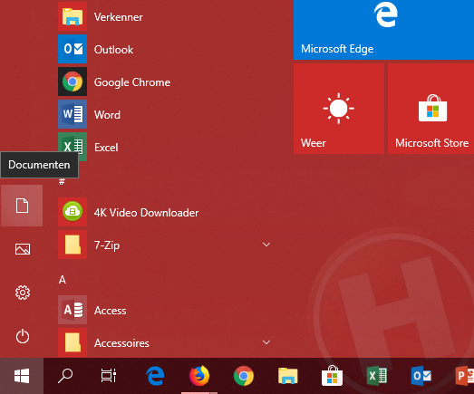Screen dimensions: 474x394
Task: Open Chrome from the taskbar
Action: tap(244, 376)
